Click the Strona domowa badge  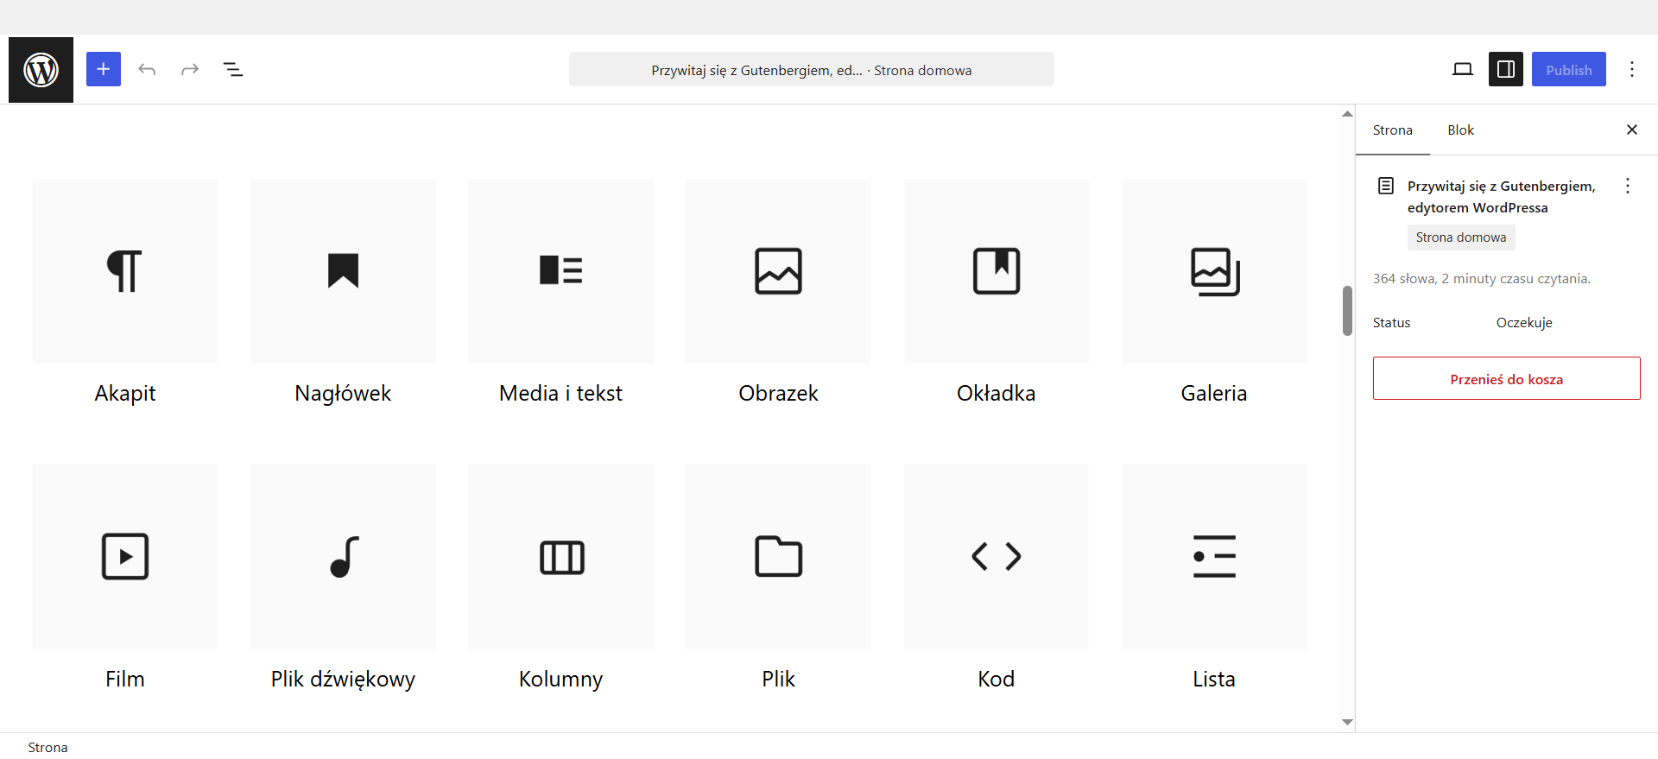1461,237
